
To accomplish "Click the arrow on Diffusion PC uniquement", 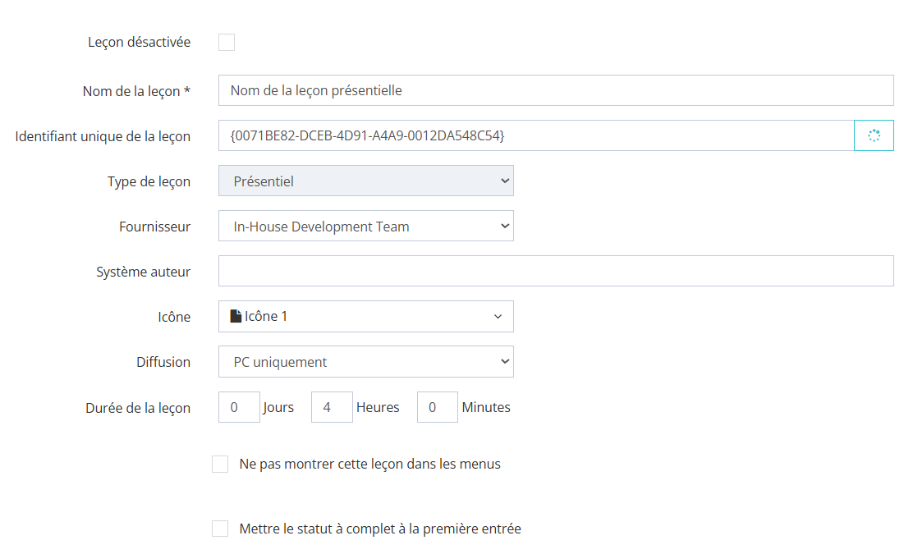I will click(504, 361).
